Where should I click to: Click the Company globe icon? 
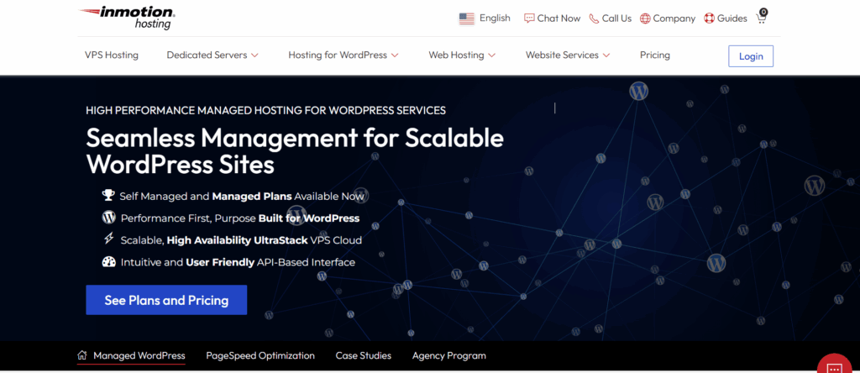tap(645, 18)
